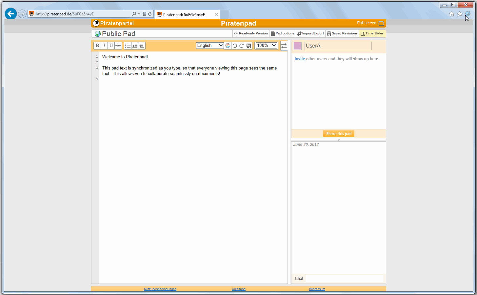Click the swap arrows icon beside zoom
This screenshot has width=477, height=295.
coord(284,46)
